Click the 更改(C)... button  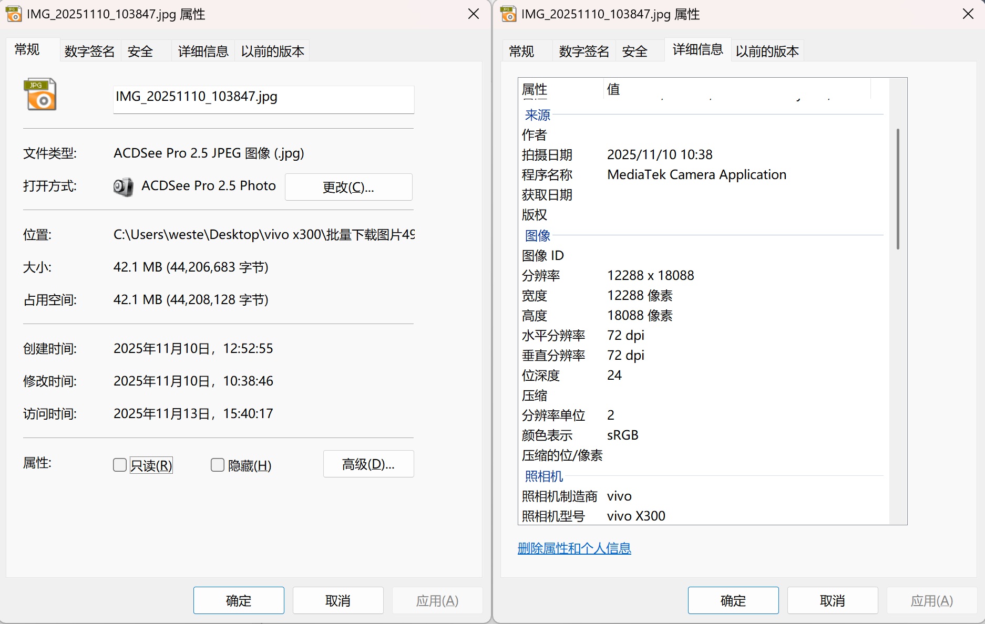click(348, 187)
